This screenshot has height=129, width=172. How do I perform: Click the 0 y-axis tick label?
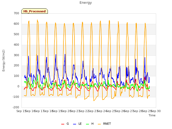18,87
